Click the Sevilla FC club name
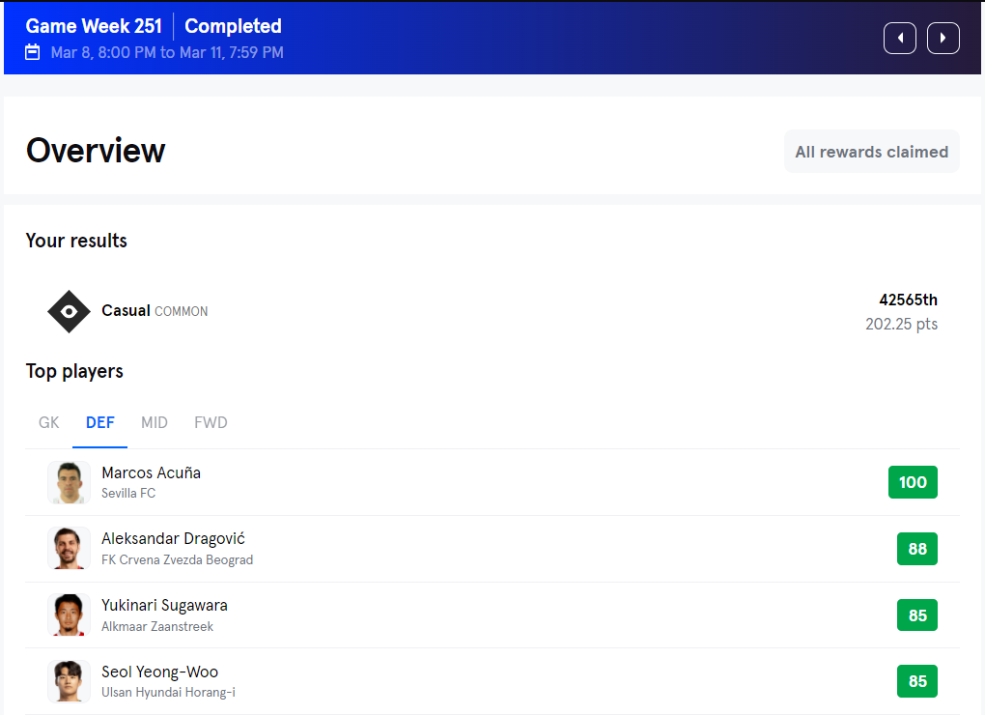This screenshot has width=985, height=715. pyautogui.click(x=128, y=494)
